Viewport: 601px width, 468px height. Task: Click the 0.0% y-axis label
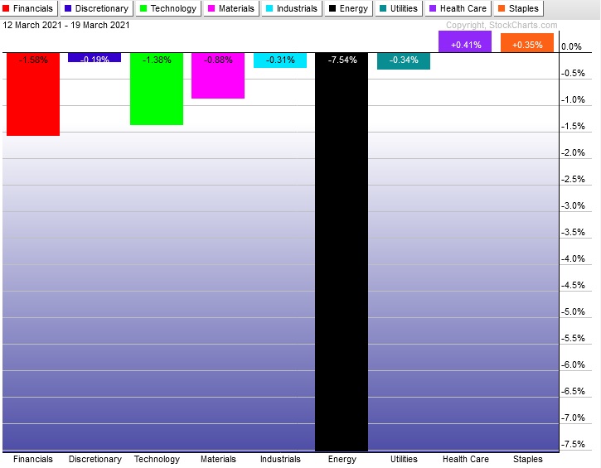(x=571, y=46)
